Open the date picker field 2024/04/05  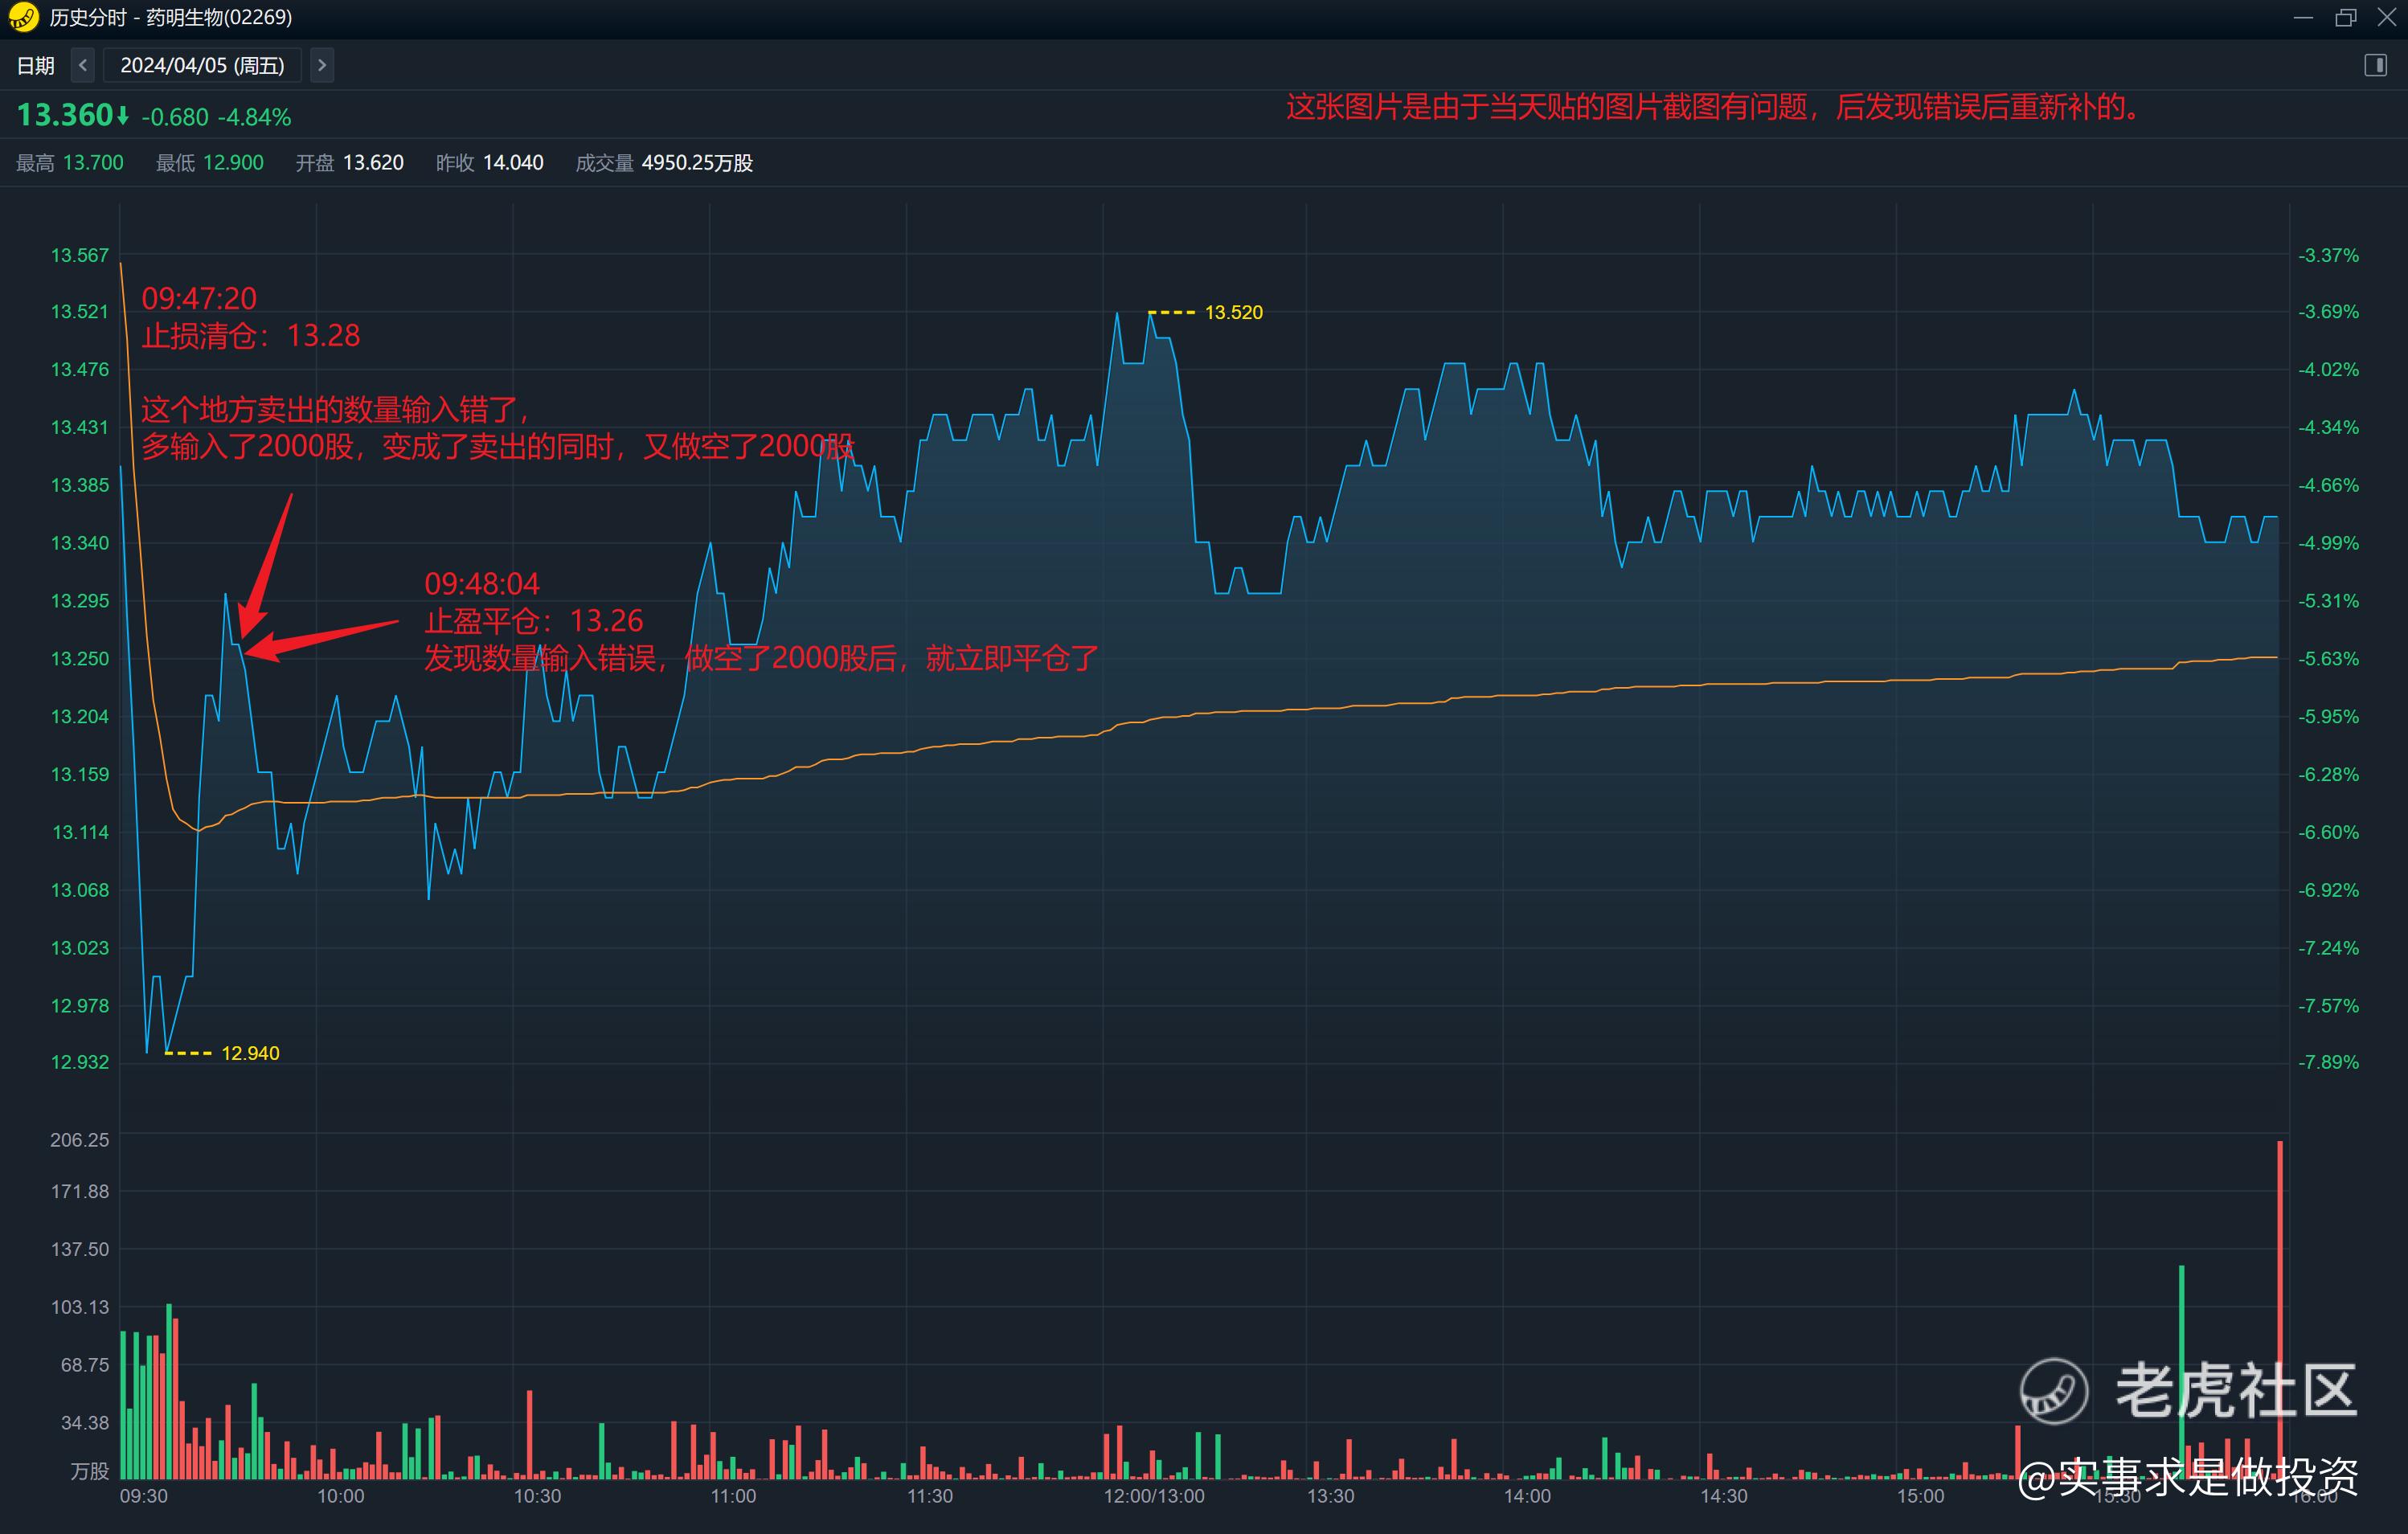tap(202, 65)
